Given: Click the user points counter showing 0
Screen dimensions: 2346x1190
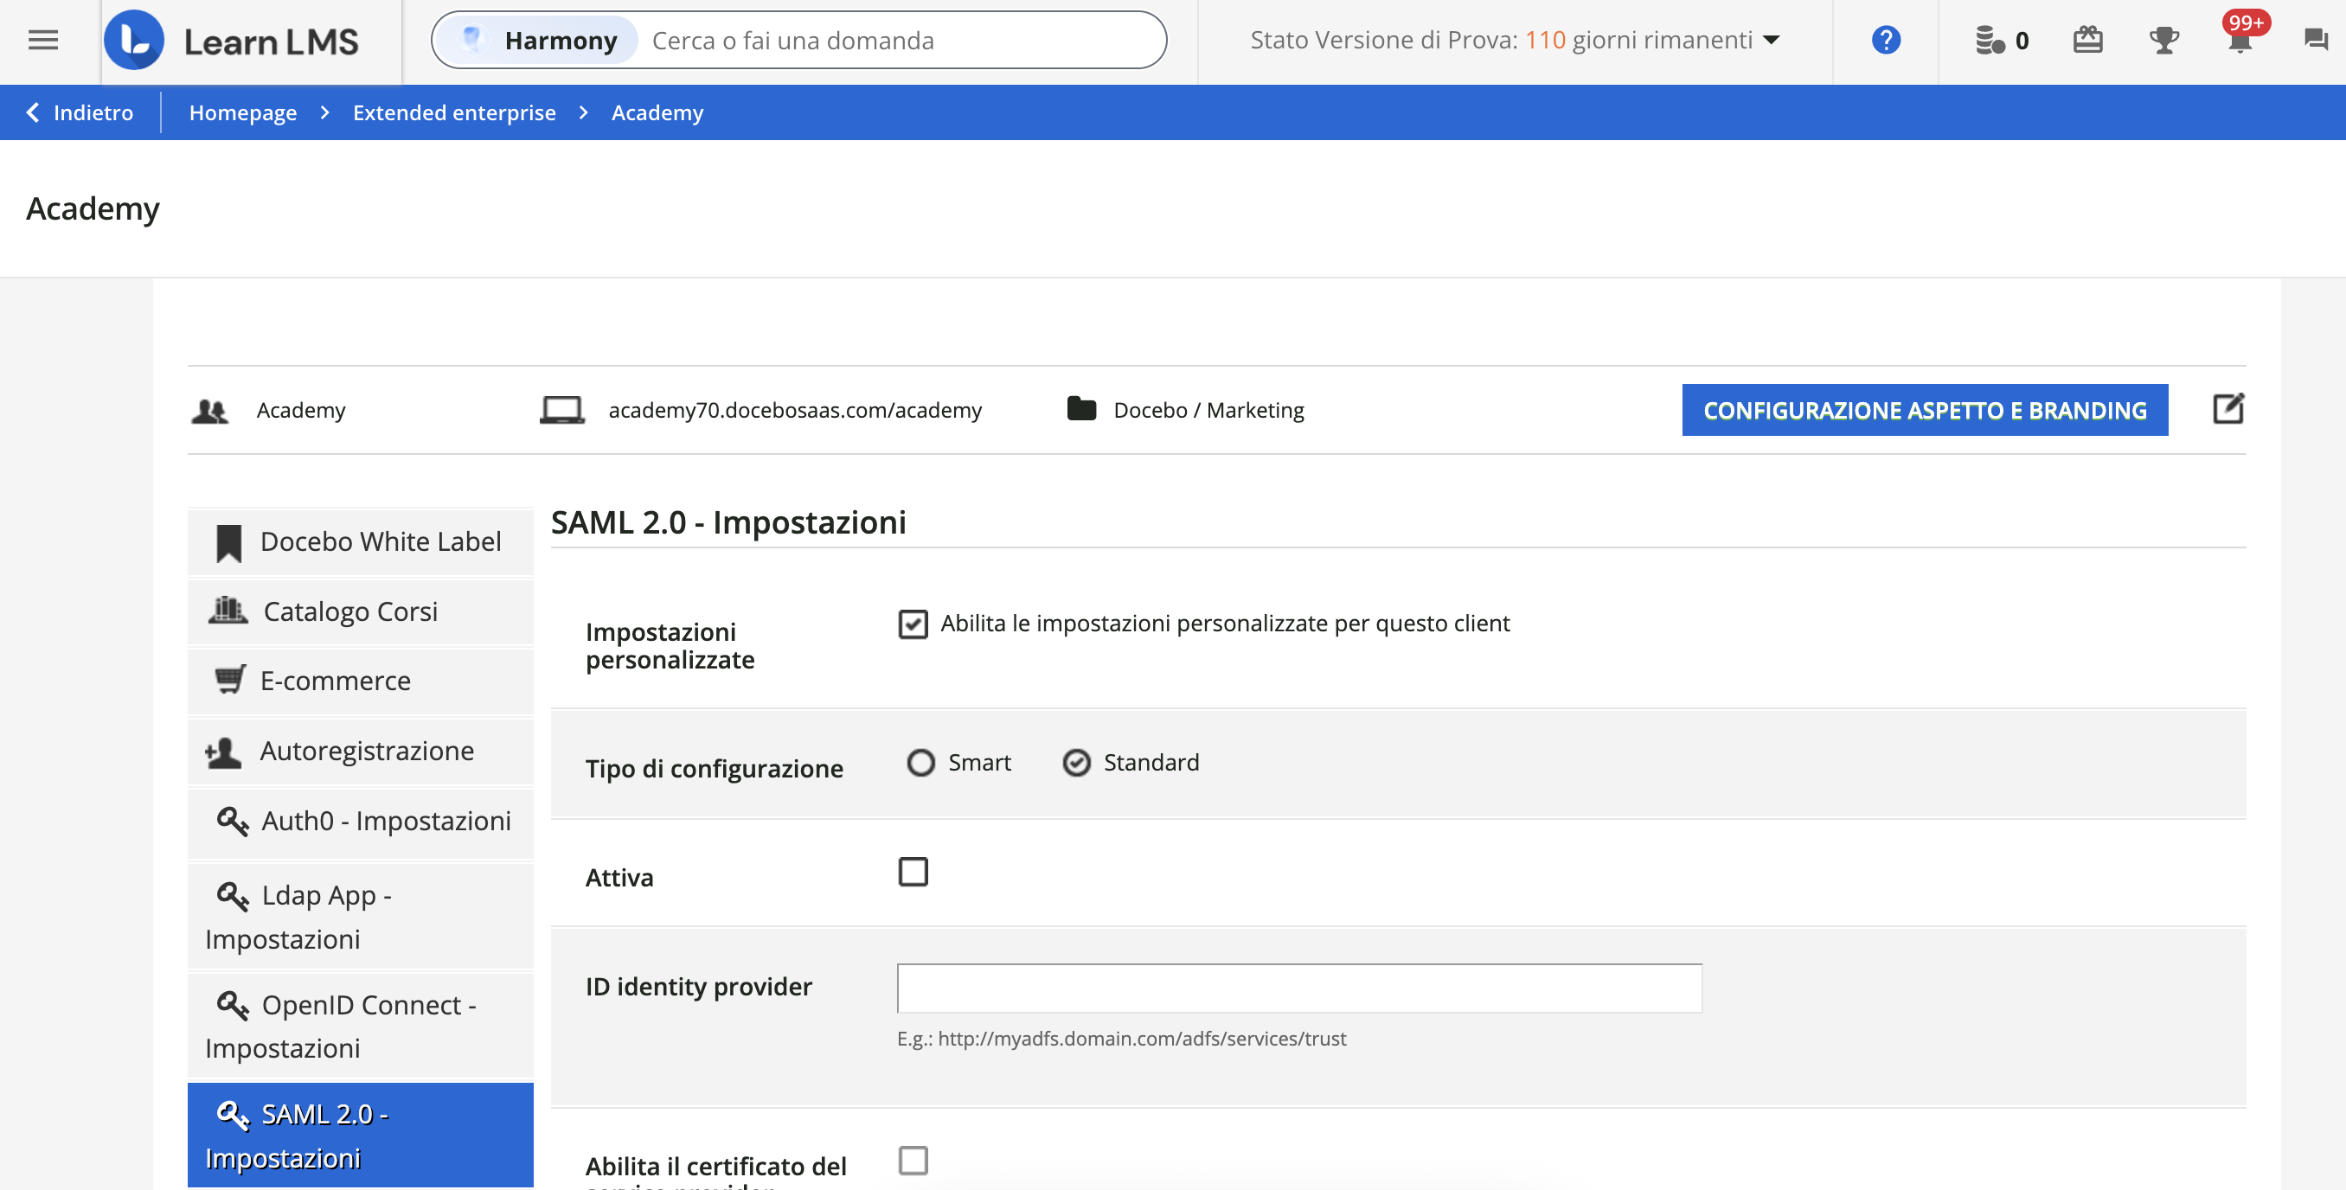Looking at the screenshot, I should click(x=2001, y=40).
